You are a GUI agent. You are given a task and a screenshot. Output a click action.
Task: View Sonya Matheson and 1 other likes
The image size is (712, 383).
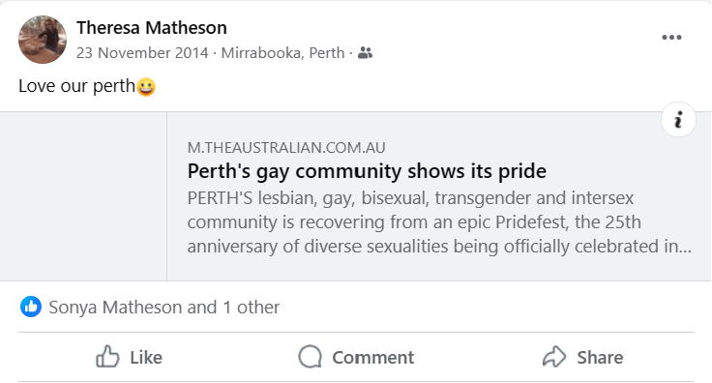163,308
